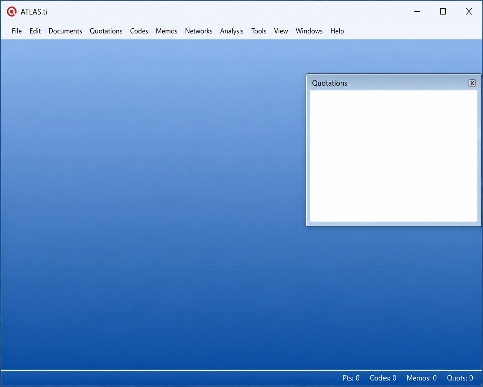Close the ATLAS.ti window
Image resolution: width=483 pixels, height=387 pixels.
click(469, 12)
